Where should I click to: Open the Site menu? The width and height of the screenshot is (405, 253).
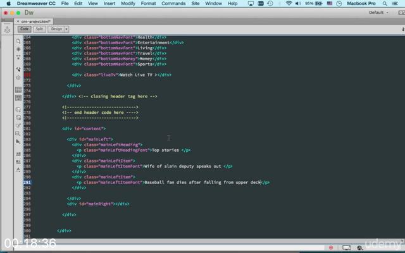196,3
